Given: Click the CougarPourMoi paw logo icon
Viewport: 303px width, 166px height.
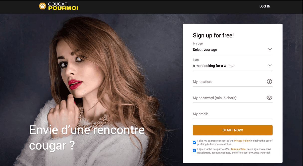Looking at the screenshot, I should [43, 6].
